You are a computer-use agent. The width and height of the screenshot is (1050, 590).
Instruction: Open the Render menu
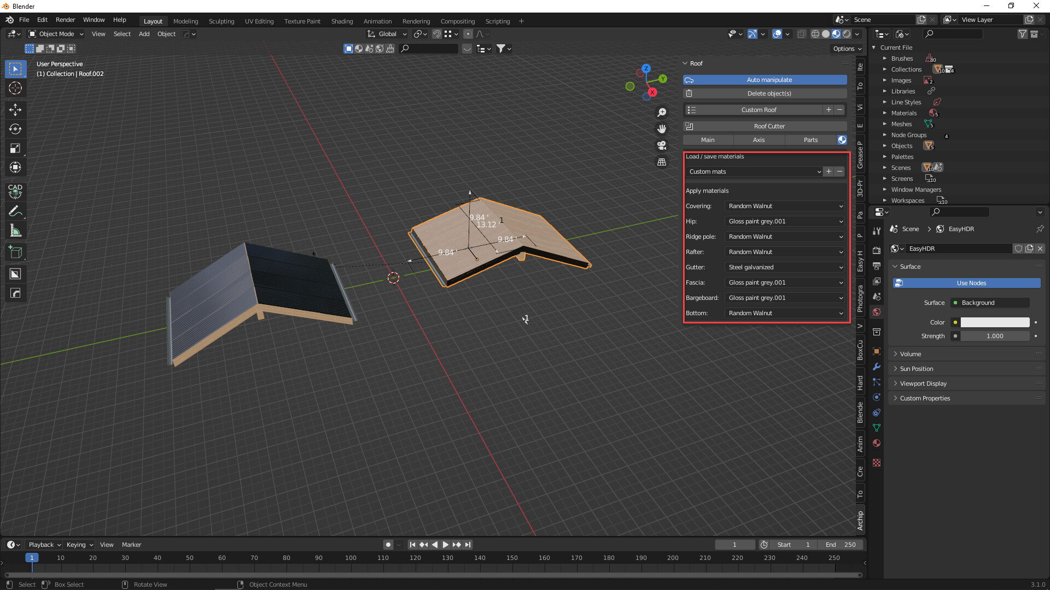point(65,20)
